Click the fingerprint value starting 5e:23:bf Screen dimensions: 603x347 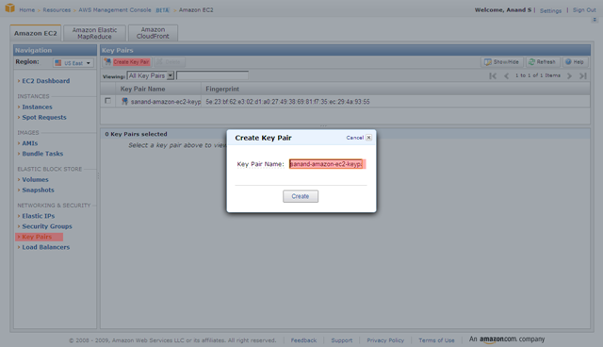click(287, 102)
